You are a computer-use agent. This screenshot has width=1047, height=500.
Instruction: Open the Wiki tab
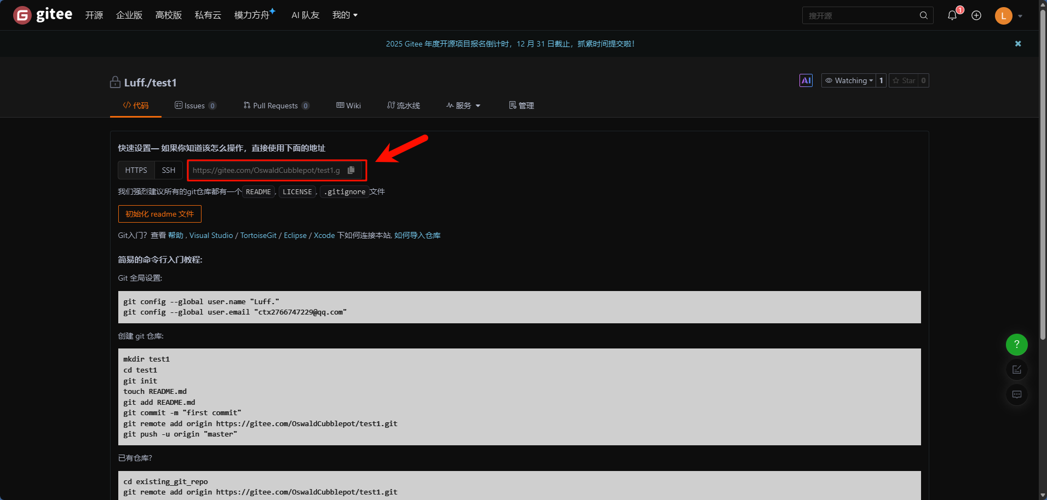point(349,106)
